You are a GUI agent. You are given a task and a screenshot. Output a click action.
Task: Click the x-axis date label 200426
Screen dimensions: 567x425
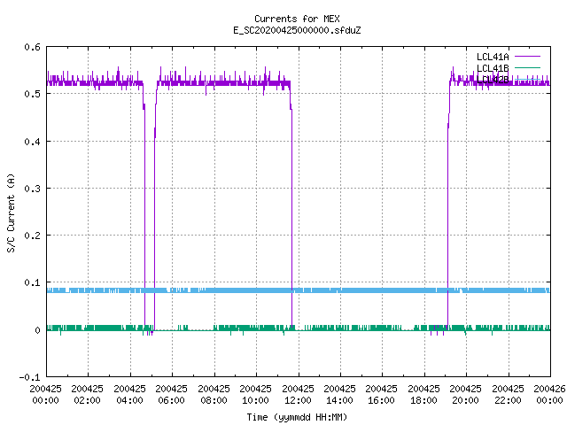(x=549, y=389)
